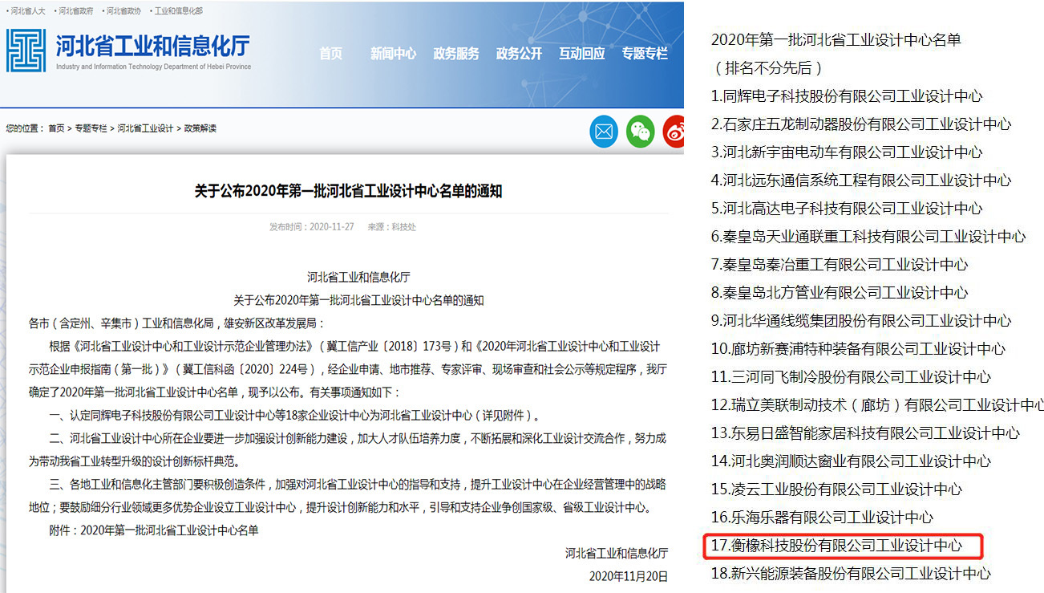This screenshot has width=1044, height=593.
Task: Open the 河北省政协 top link
Action: pyautogui.click(x=123, y=11)
